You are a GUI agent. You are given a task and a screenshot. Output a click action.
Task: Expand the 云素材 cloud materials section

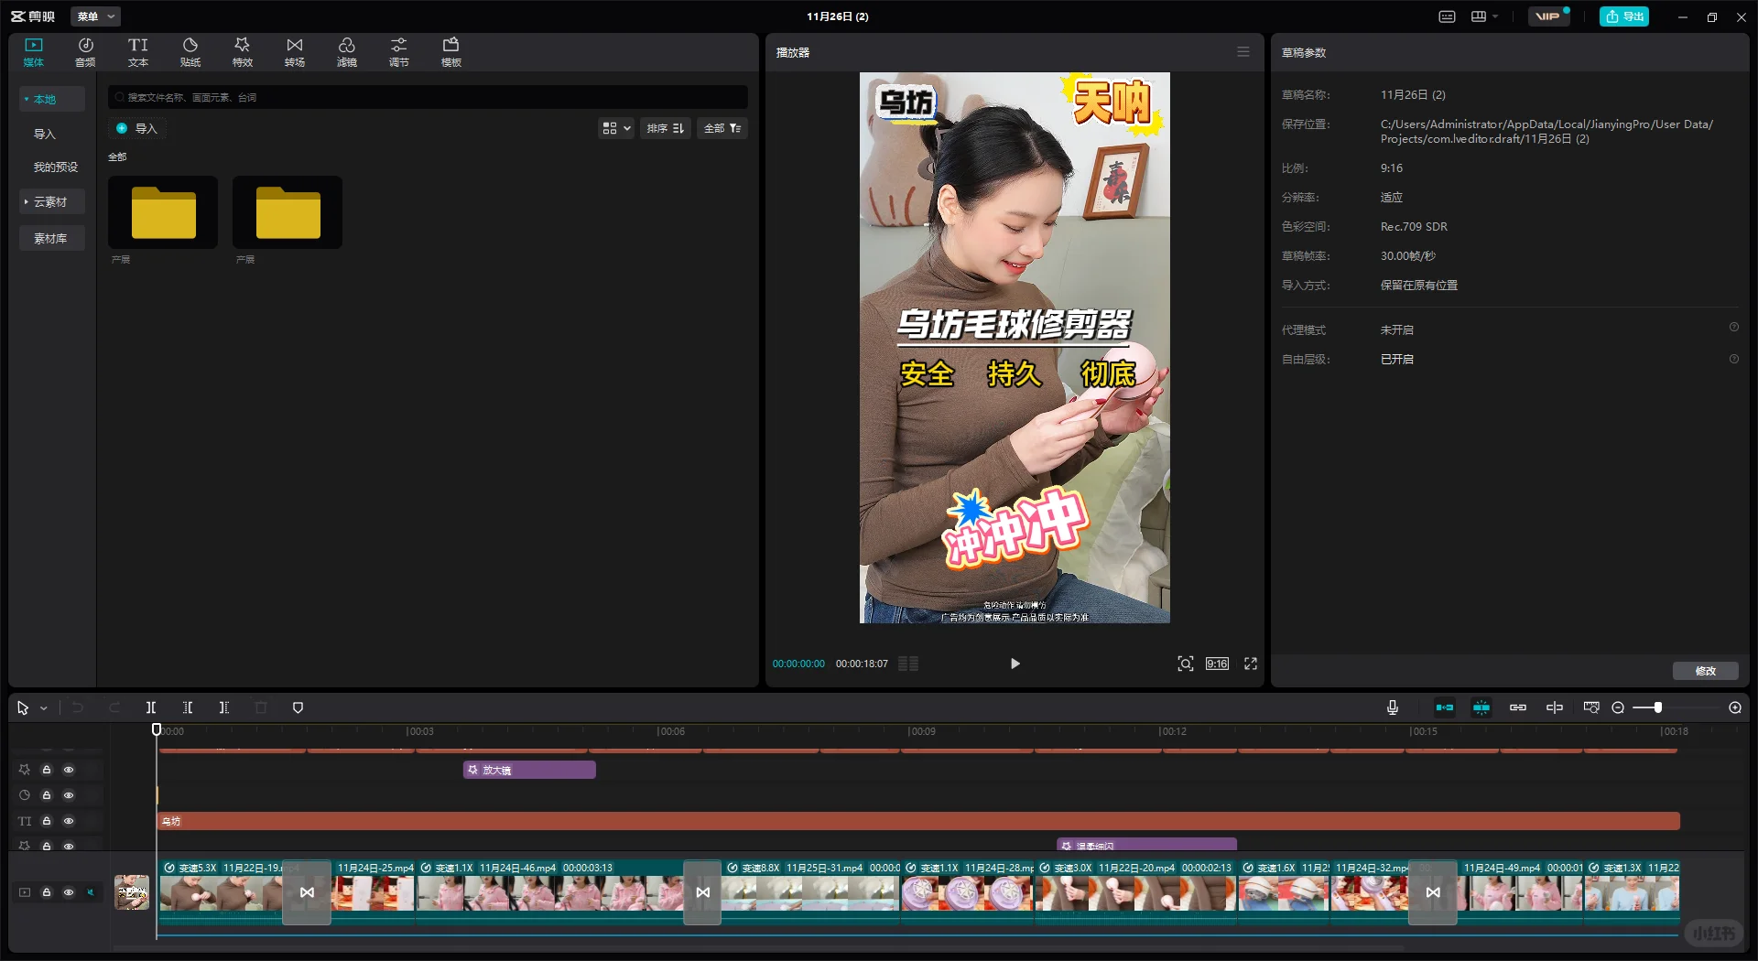pos(52,201)
